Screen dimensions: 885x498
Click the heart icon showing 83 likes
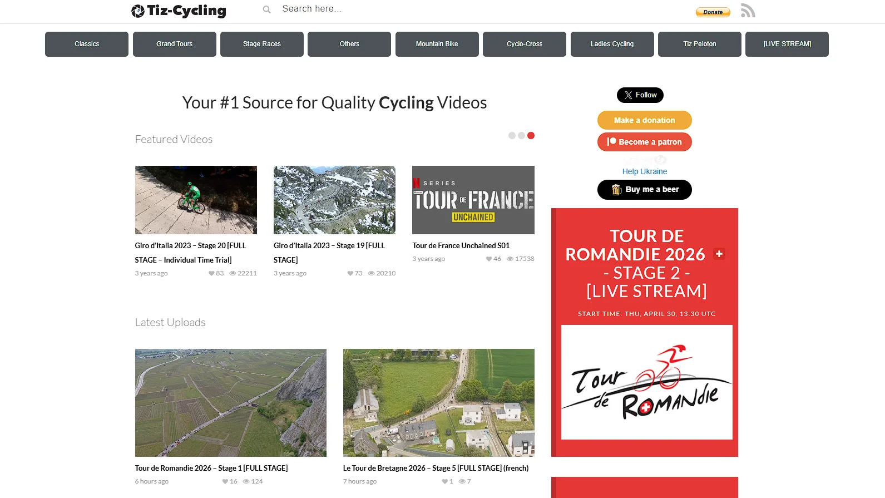[211, 273]
